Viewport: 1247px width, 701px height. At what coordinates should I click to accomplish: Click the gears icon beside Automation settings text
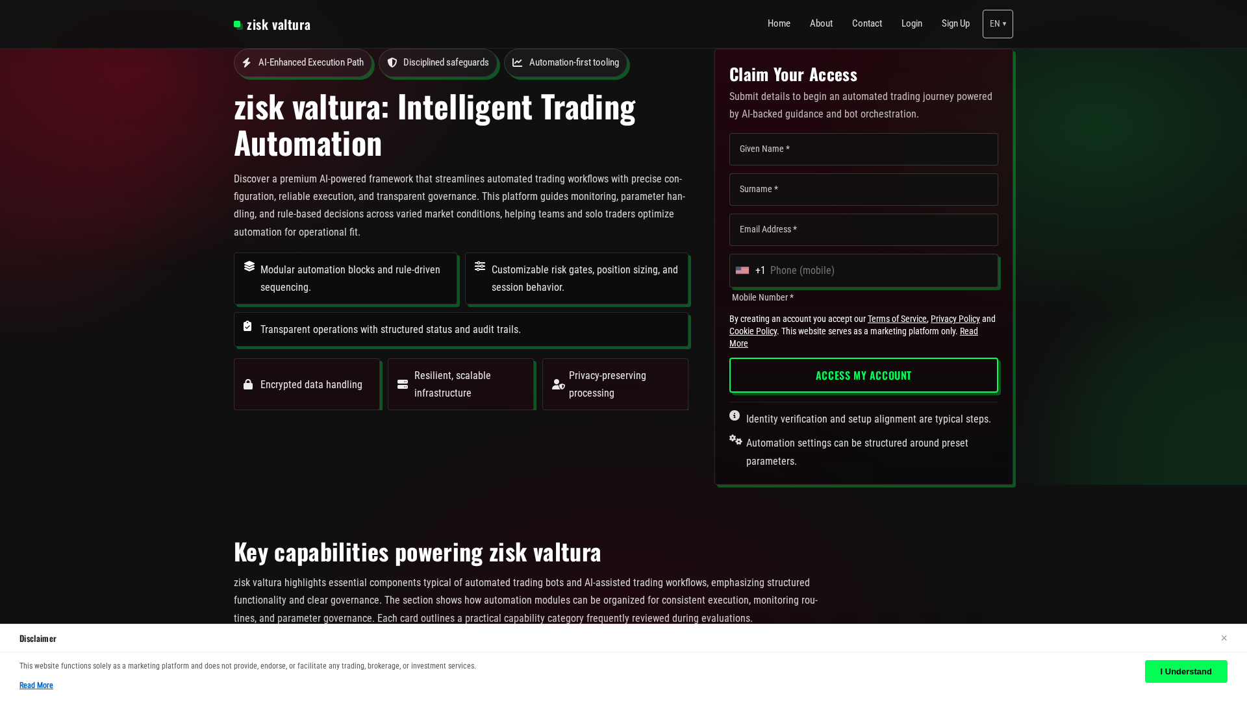coord(736,439)
